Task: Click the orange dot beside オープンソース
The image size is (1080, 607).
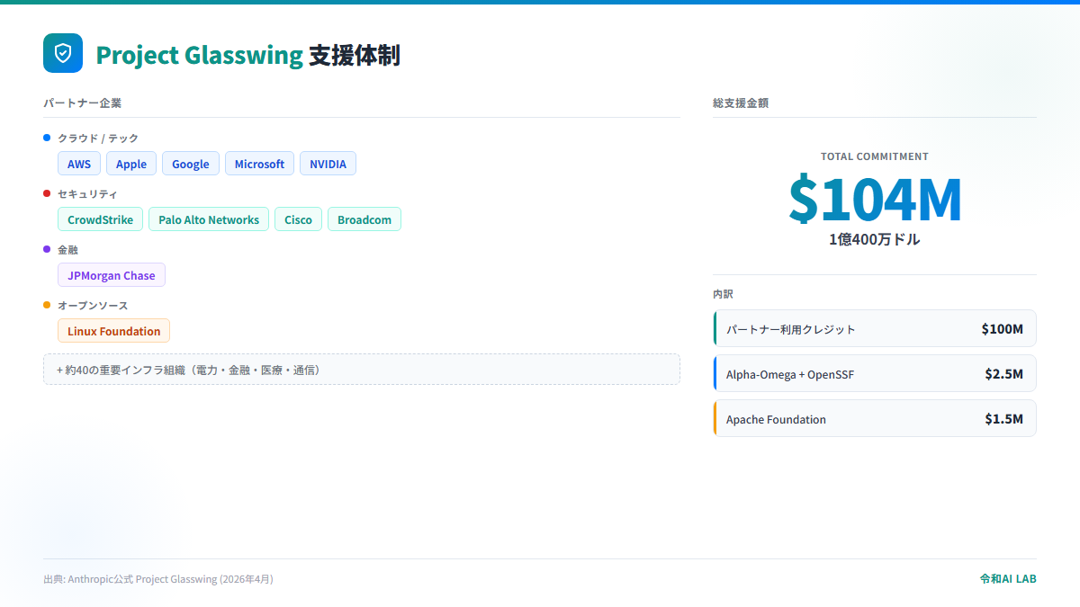Action: [x=47, y=305]
